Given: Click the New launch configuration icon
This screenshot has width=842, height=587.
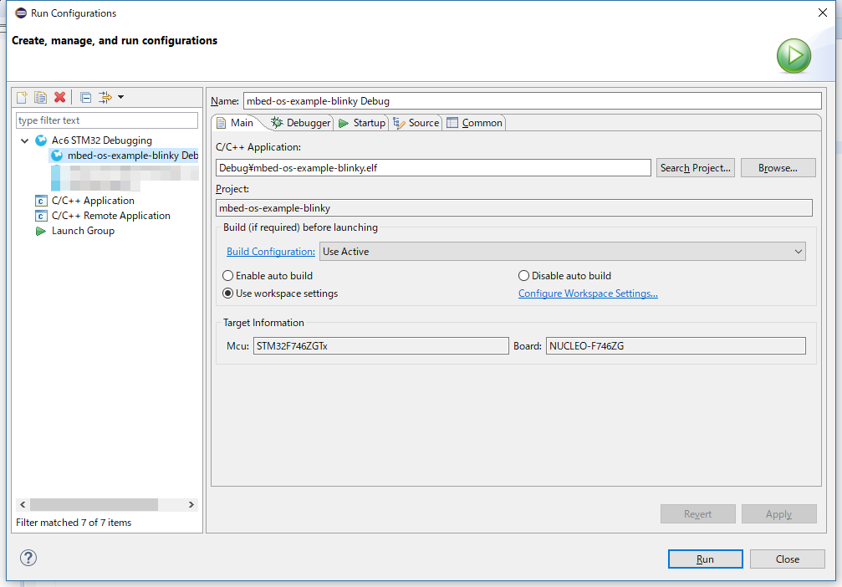Looking at the screenshot, I should point(22,97).
